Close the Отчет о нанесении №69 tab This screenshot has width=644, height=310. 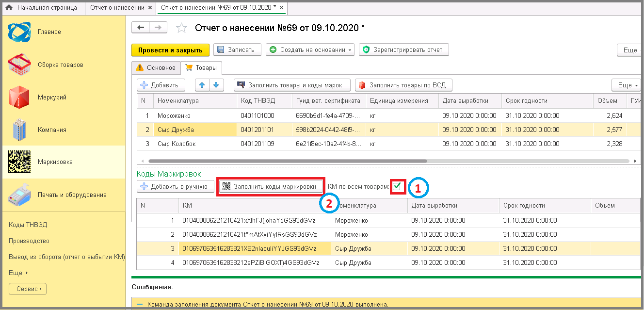click(282, 8)
